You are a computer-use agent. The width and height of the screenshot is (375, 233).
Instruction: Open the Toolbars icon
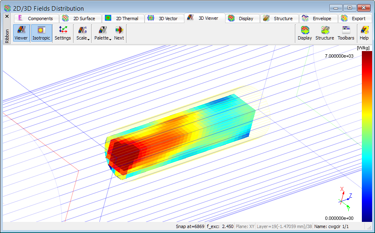[346, 33]
